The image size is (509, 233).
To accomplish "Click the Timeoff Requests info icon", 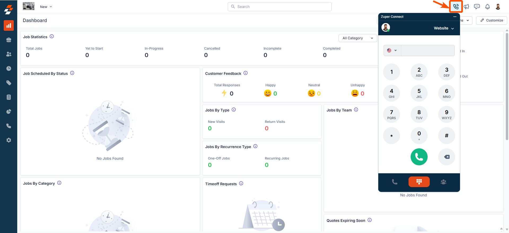I will (241, 183).
